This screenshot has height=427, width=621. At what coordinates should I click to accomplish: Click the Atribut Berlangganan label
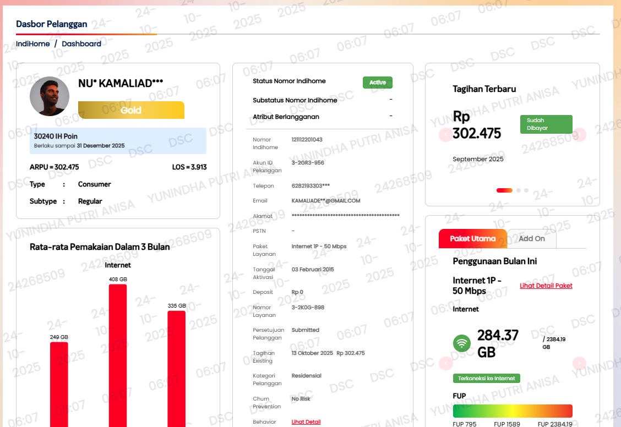click(286, 117)
